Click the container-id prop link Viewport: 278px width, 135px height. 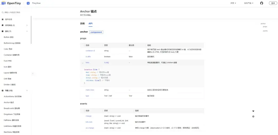90,51
